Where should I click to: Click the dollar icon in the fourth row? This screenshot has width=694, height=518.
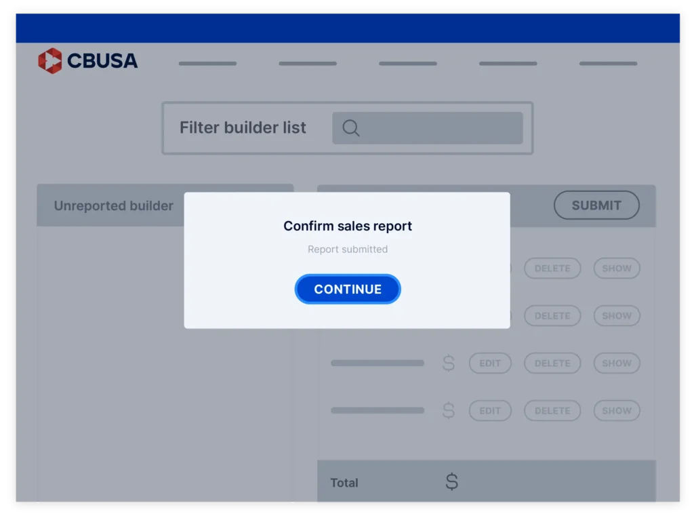(x=449, y=410)
